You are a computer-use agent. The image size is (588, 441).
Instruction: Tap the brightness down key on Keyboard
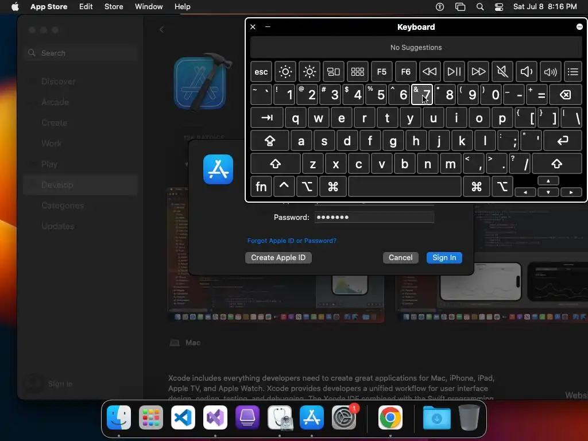[285, 72]
